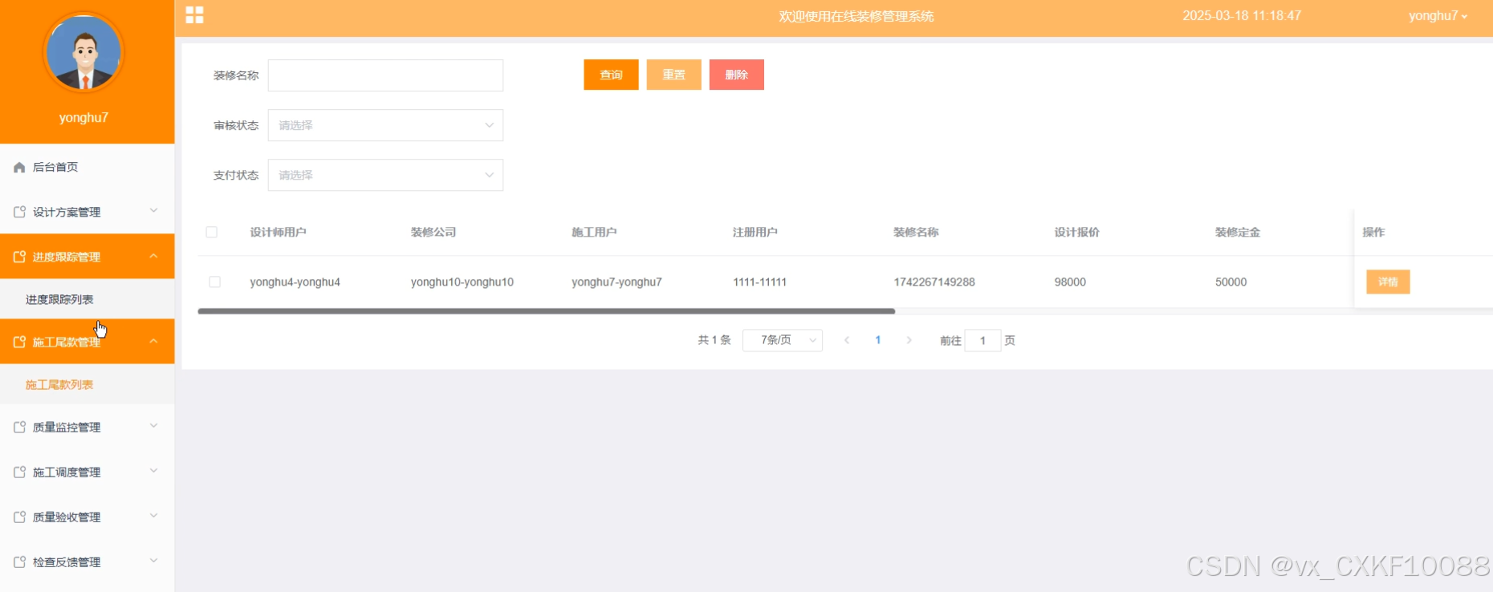This screenshot has width=1493, height=592.
Task: Click the icon beside 质量监控管理
Action: tap(19, 428)
